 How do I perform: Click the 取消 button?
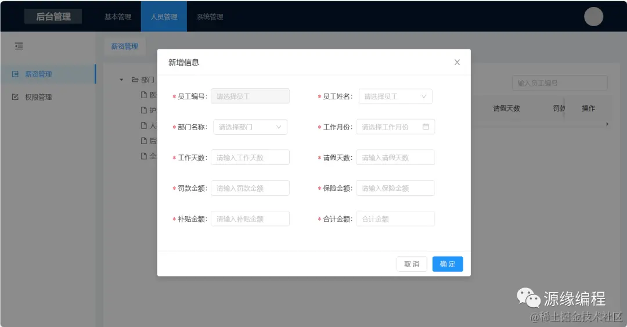click(412, 264)
